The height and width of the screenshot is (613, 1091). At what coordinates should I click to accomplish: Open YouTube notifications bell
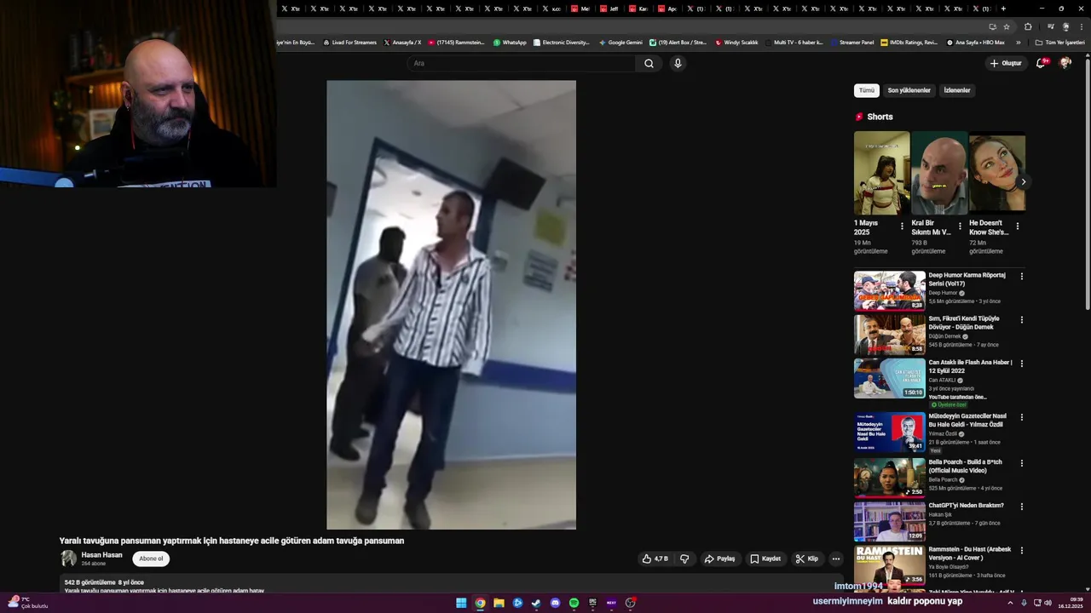click(x=1041, y=63)
